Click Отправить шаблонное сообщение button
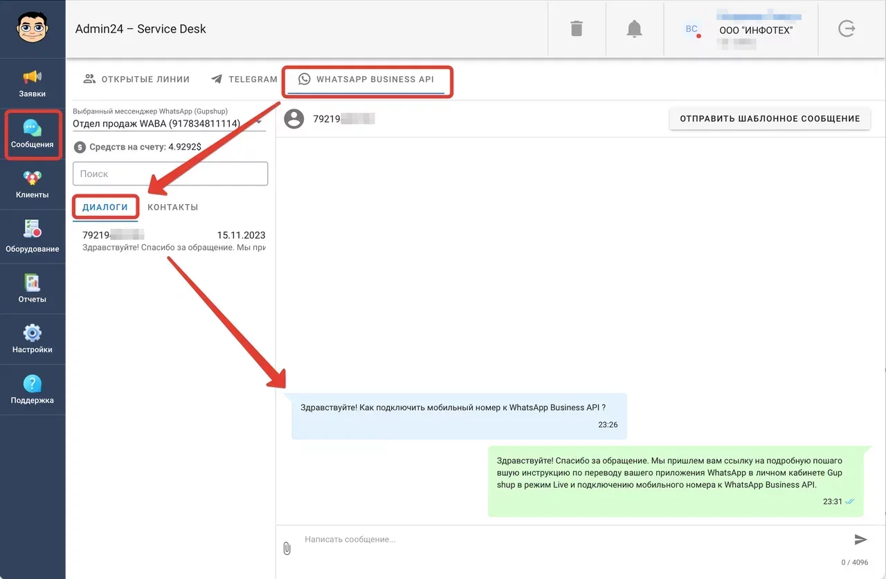Screen dimensions: 886x579 pyautogui.click(x=770, y=118)
